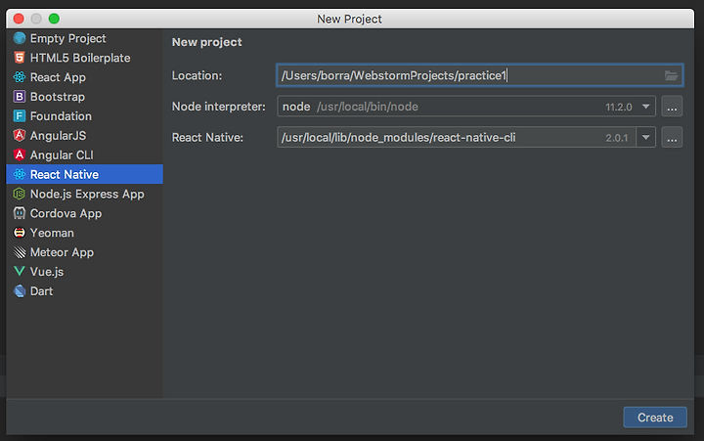The image size is (704, 441).
Task: Expand the React Native package dropdown arrow
Action: coord(645,138)
